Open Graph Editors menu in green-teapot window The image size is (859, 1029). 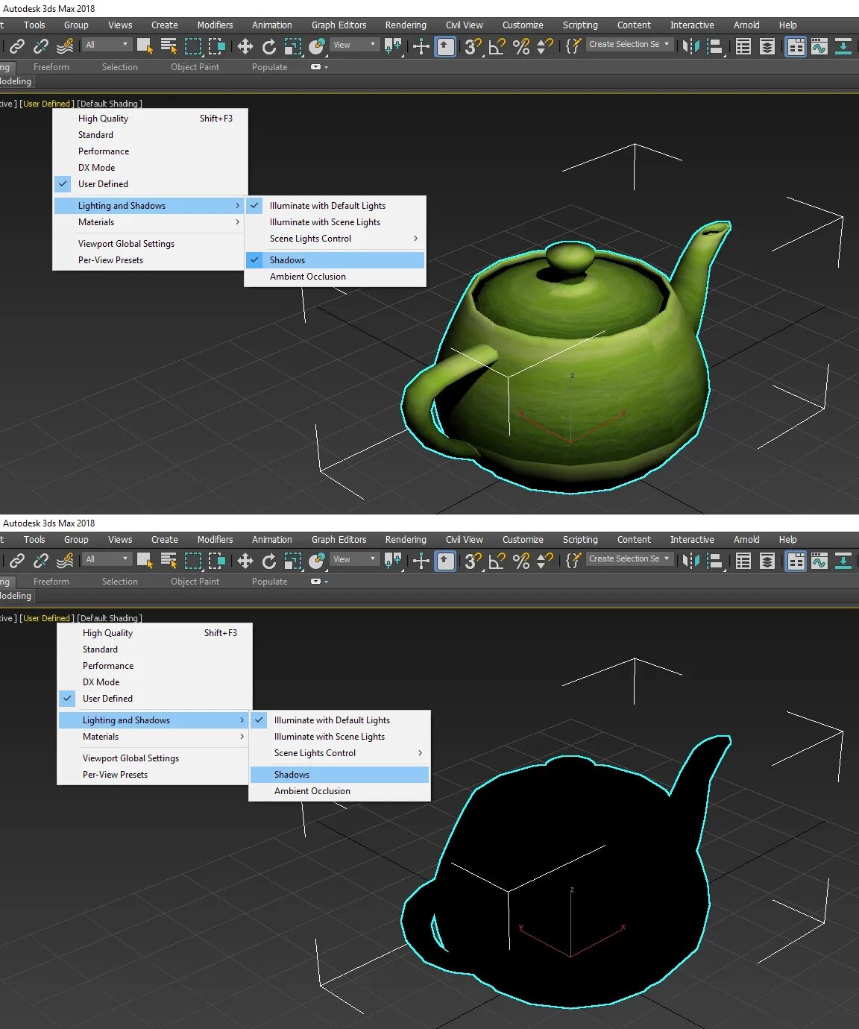coord(339,25)
